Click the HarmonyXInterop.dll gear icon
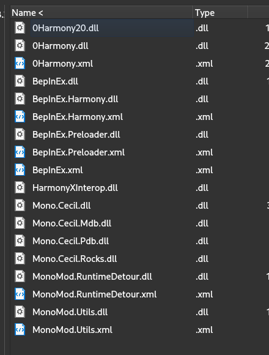This screenshot has width=269, height=355. (x=20, y=188)
